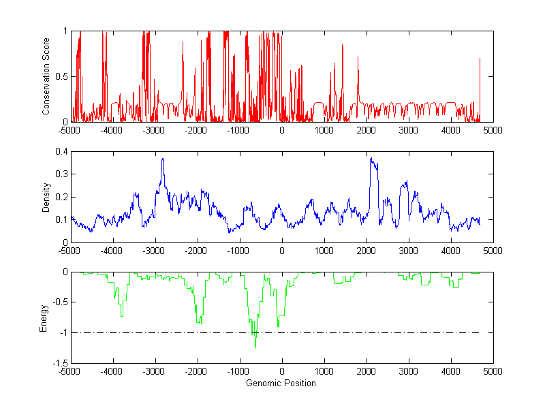Click the "0.5" tick on Conservation Score axis
545x408 pixels.
pos(61,76)
